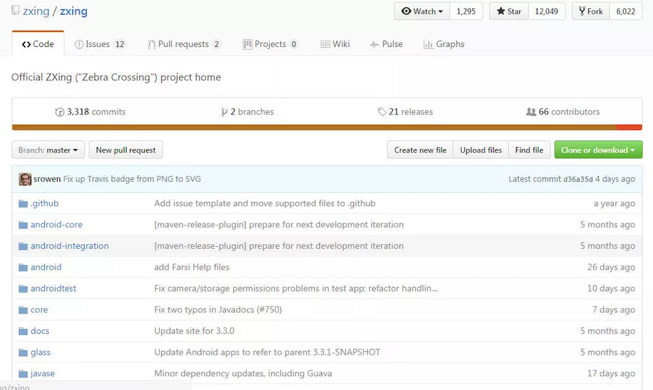Open the Graphs tab
The height and width of the screenshot is (390, 653).
click(x=444, y=44)
